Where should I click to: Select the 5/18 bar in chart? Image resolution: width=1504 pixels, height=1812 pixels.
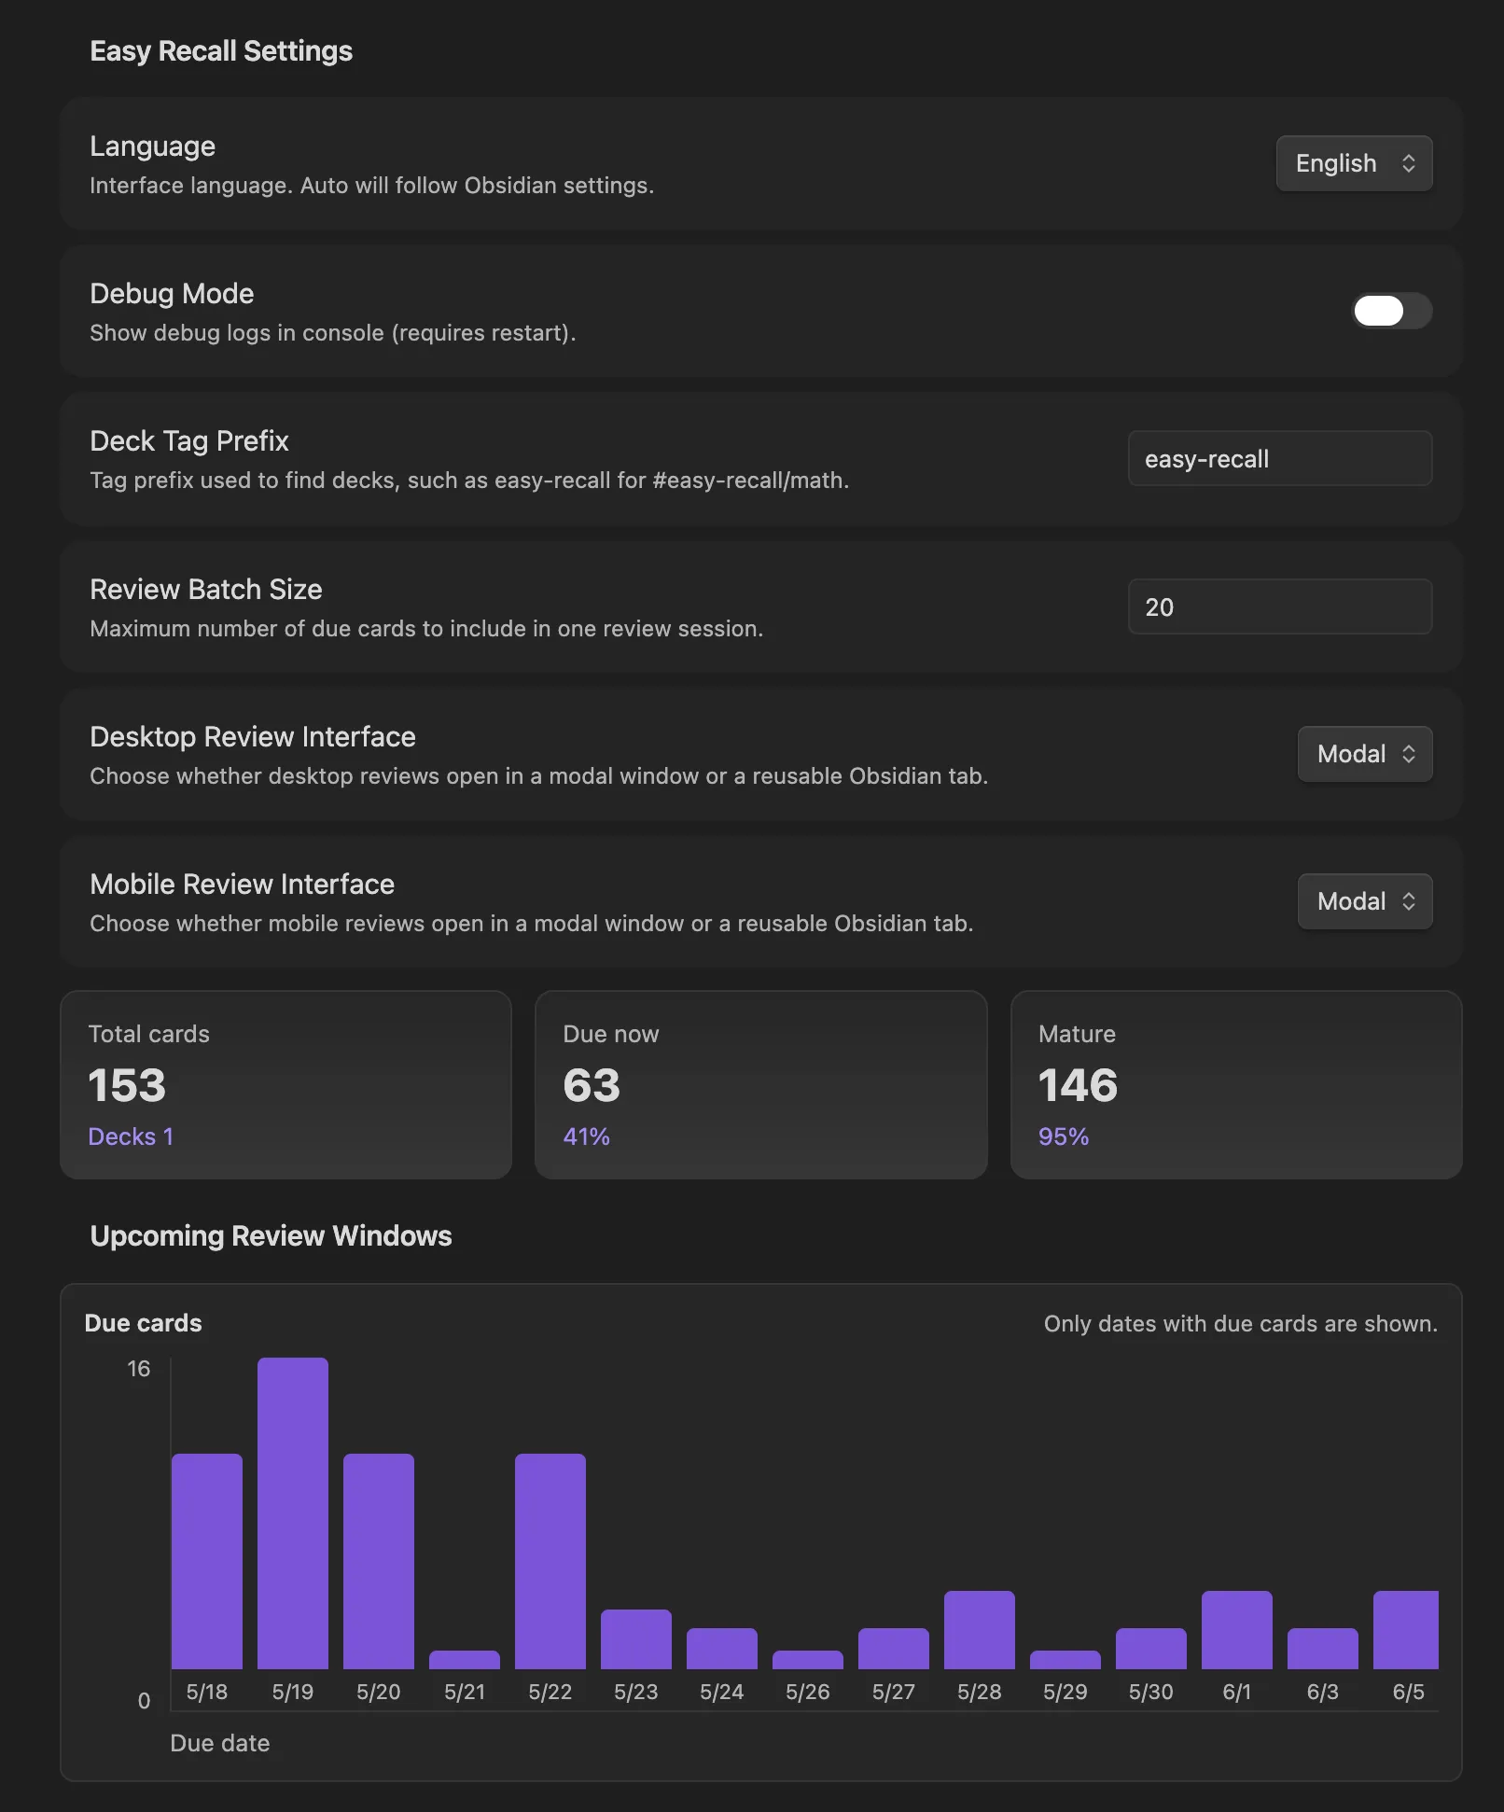tap(207, 1561)
